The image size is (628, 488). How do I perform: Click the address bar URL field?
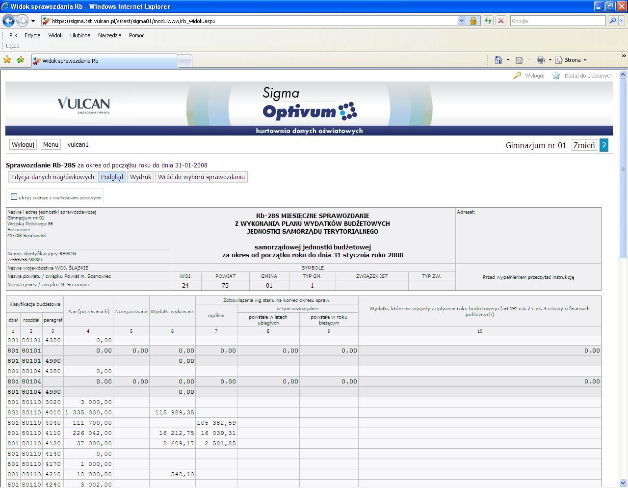[249, 21]
